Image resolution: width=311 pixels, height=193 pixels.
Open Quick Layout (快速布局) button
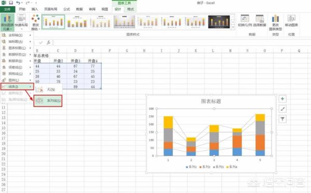click(21, 21)
